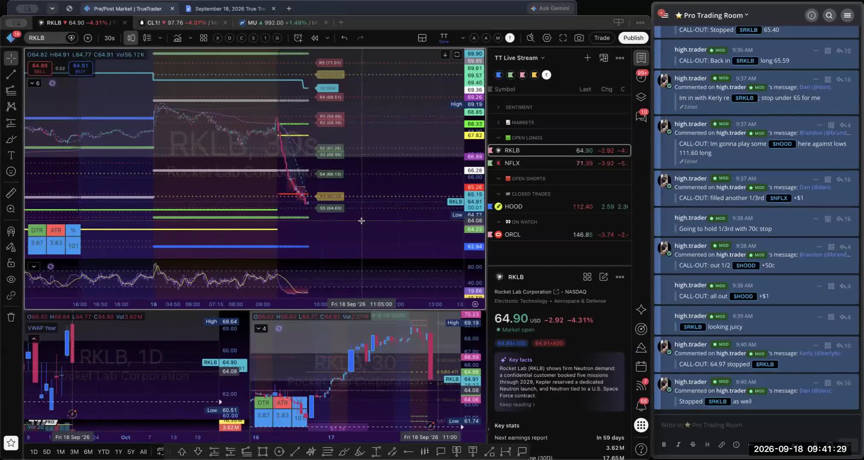Click the Publish button
The image size is (864, 460).
pyautogui.click(x=633, y=38)
